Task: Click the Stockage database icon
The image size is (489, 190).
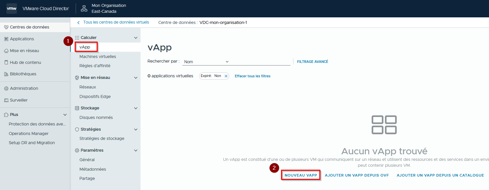Action: coord(77,108)
